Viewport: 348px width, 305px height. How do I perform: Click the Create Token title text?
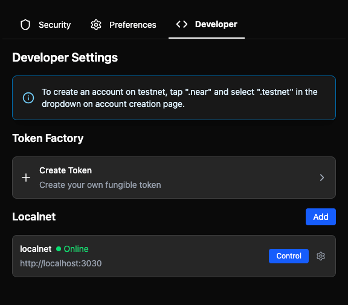(x=65, y=170)
